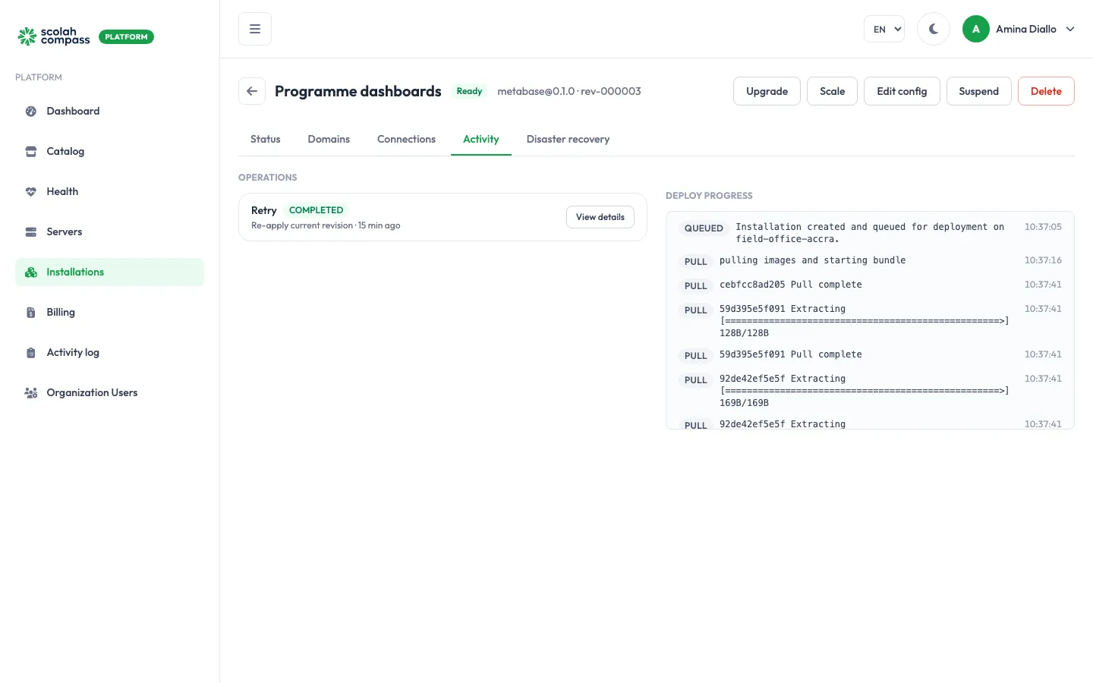Screen dimensions: 1093x683
Task: Click the red Delete button
Action: coord(1046,91)
